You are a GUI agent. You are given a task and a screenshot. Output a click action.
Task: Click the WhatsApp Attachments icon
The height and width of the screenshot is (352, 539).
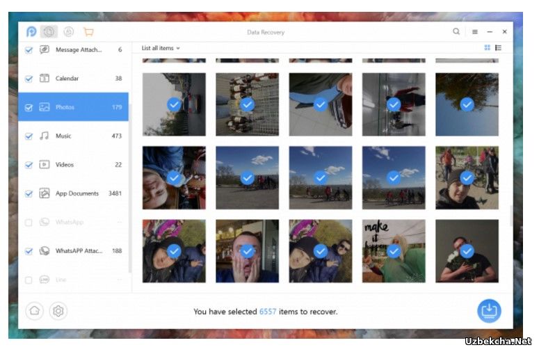45,251
